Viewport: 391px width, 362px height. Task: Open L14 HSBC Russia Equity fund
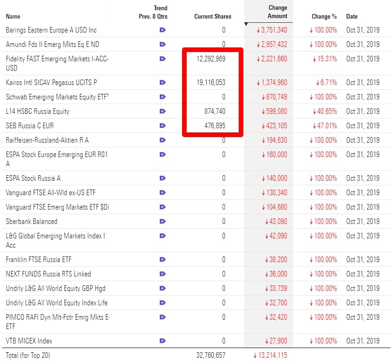pos(38,111)
